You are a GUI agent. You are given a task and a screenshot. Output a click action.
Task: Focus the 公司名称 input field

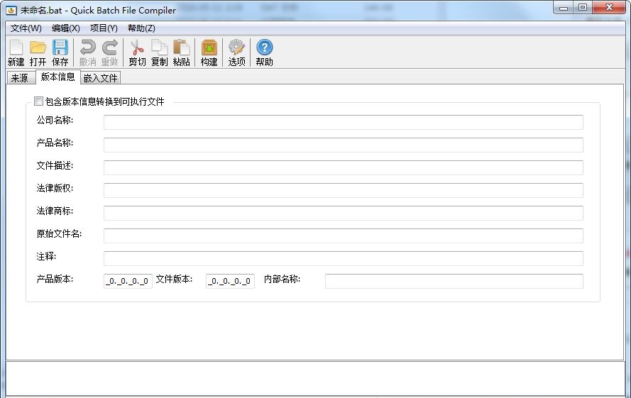[344, 122]
